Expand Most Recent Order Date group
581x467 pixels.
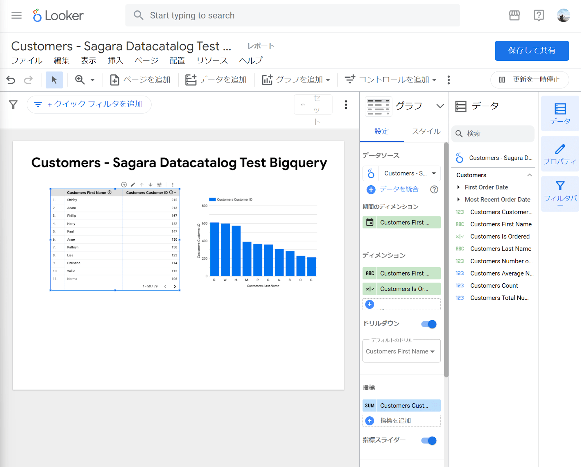click(x=458, y=200)
